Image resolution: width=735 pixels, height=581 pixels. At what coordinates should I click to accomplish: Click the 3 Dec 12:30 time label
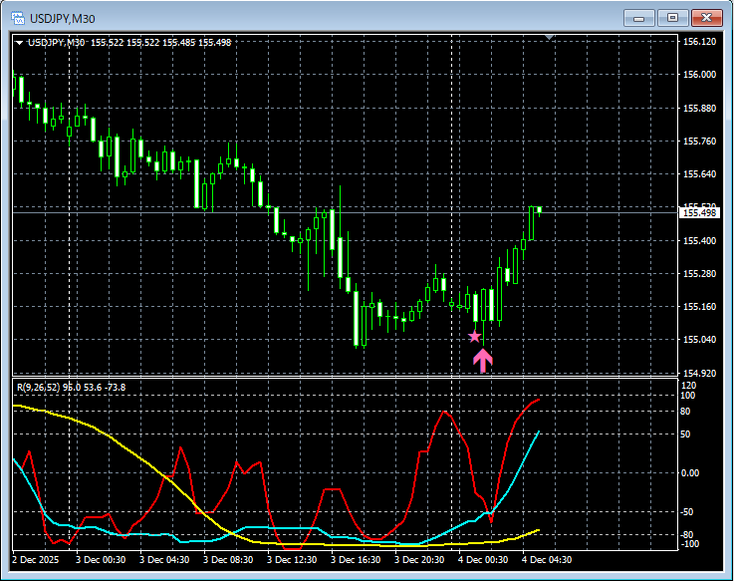[292, 560]
